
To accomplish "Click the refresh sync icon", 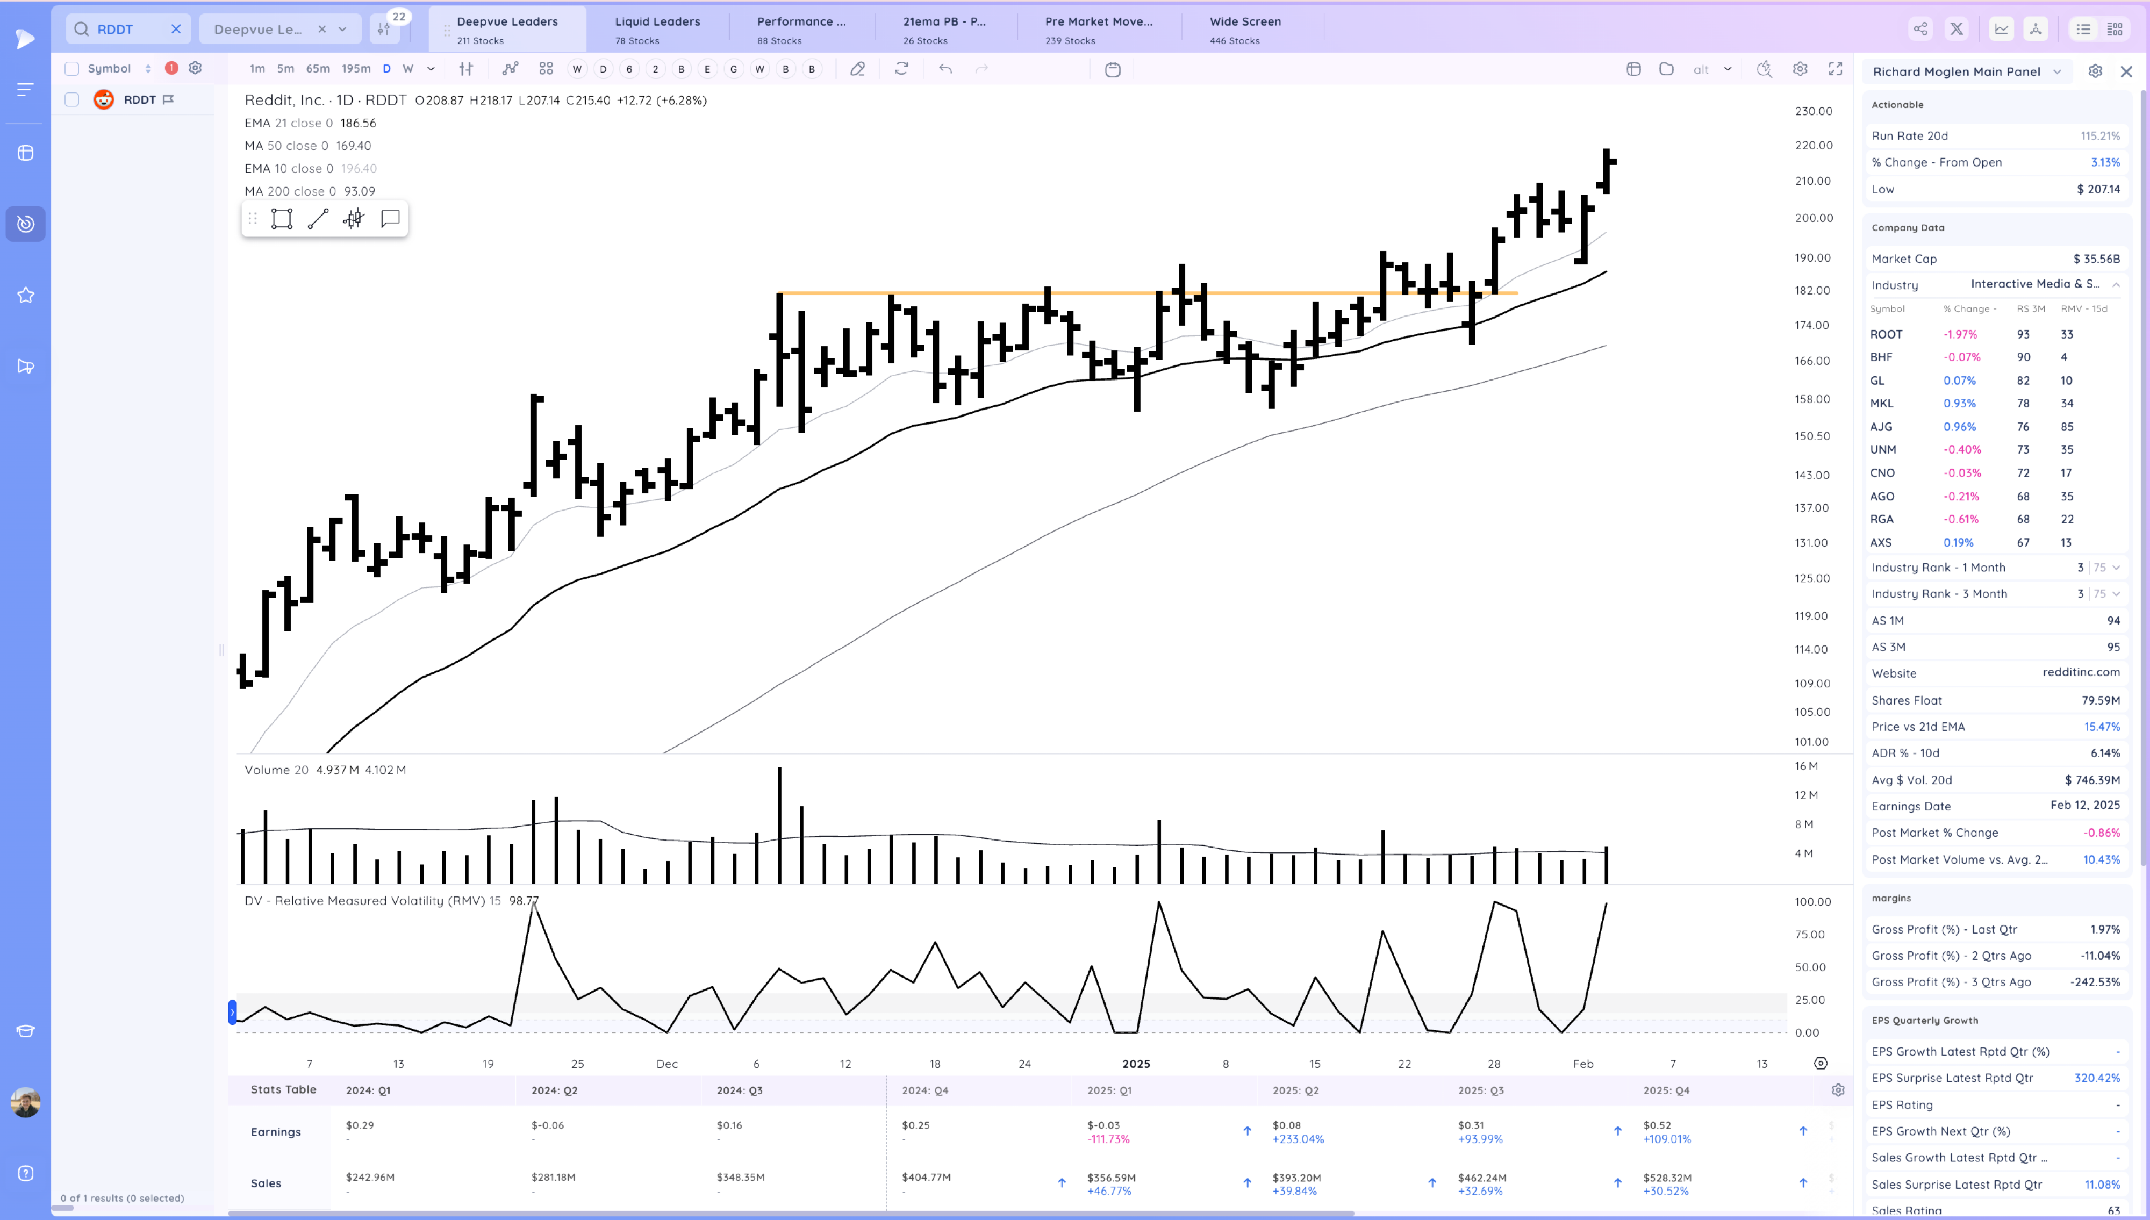I will [901, 69].
